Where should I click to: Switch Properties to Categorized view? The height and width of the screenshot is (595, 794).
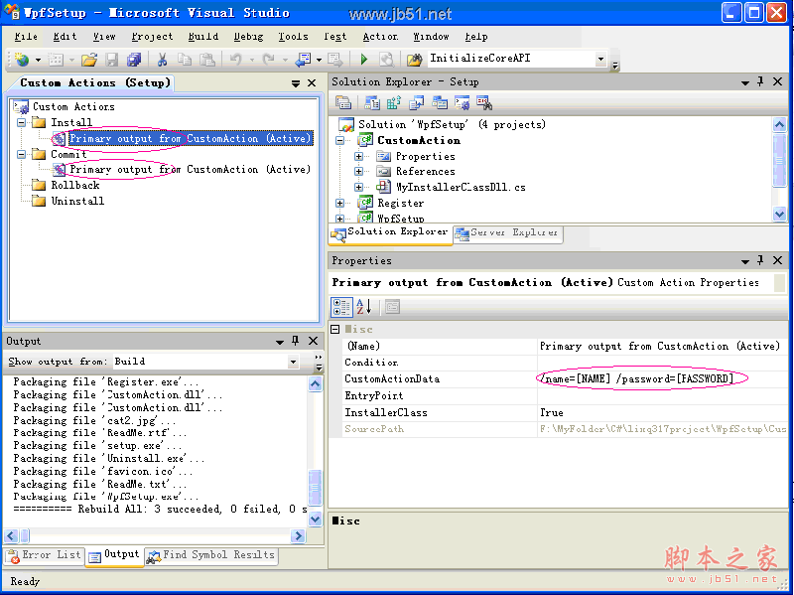341,307
